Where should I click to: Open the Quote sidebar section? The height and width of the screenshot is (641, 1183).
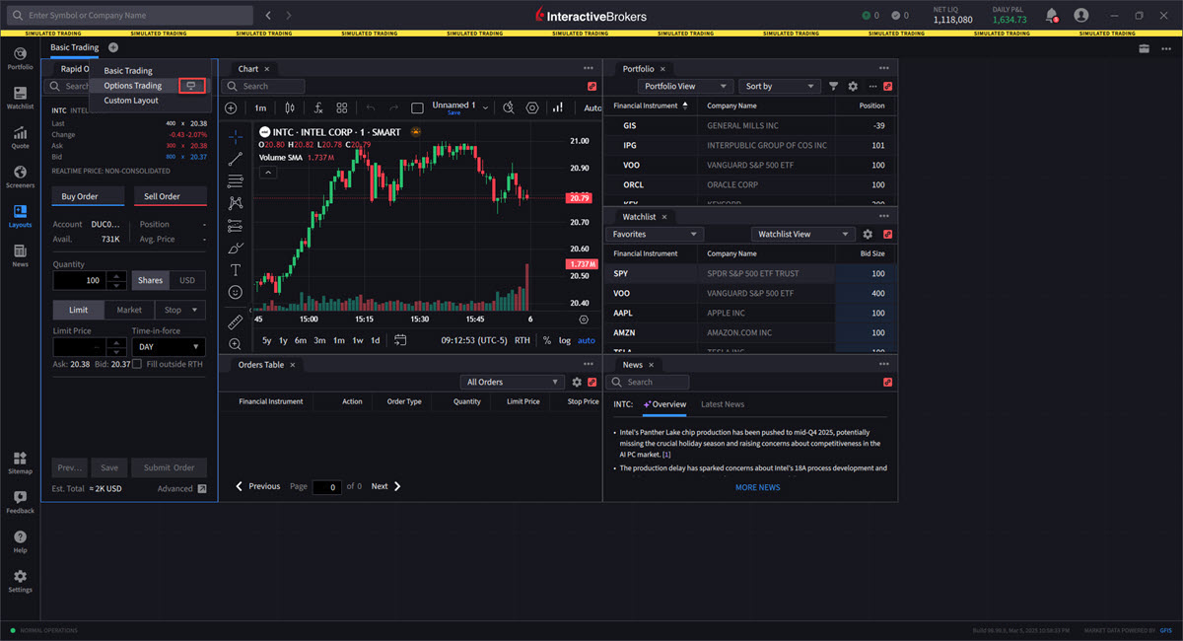pos(20,137)
